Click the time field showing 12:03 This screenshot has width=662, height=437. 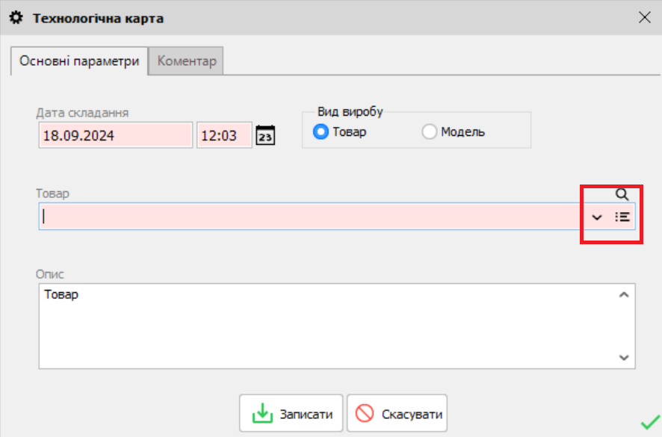[x=224, y=135]
